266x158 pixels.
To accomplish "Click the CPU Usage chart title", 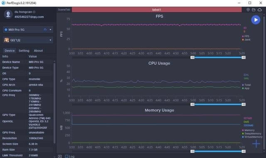I will 159,63.
